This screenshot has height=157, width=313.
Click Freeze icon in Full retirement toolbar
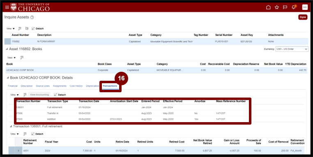[x=25, y=134]
